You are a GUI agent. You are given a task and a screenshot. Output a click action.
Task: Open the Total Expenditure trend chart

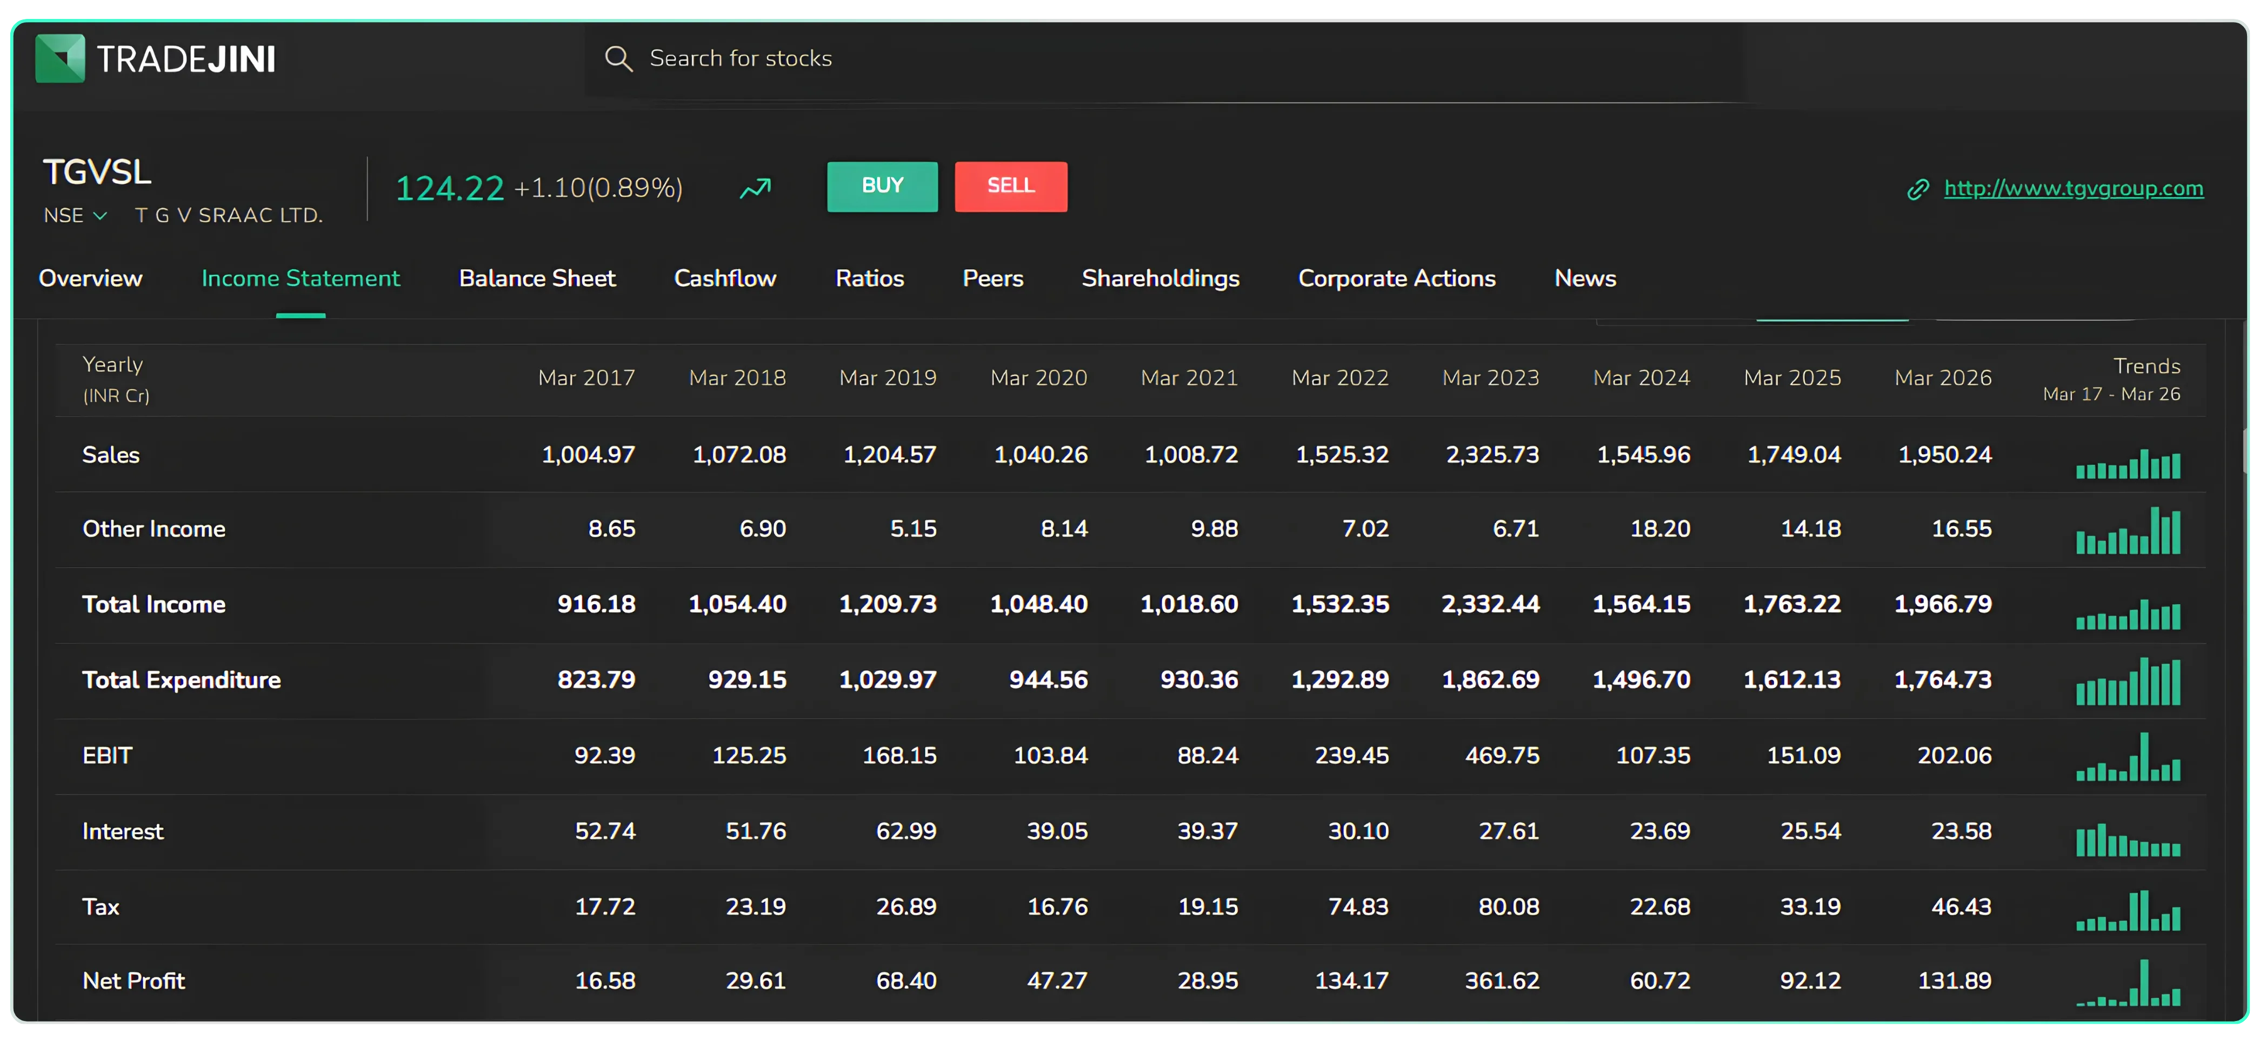tap(2128, 682)
